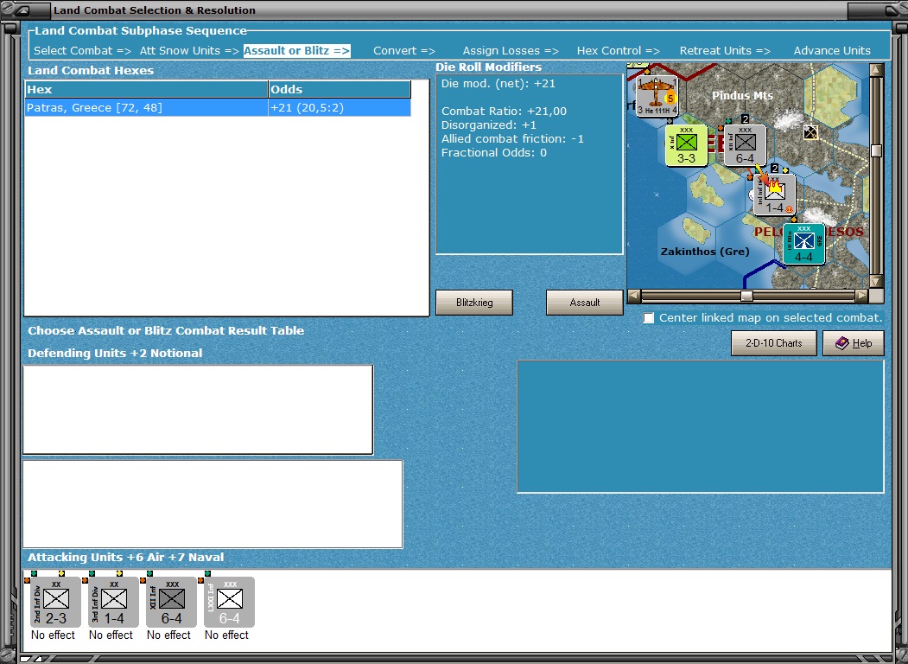Screen dimensions: 908x664
Task: Click the map vertical scrollbar up arrow
Action: pos(876,70)
